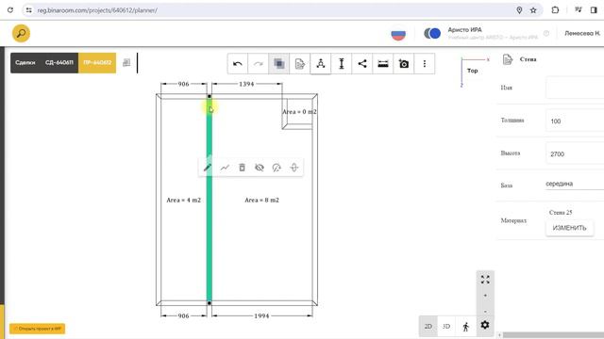The height and width of the screenshot is (339, 604).
Task: Click the yellow search logo button
Action: 21,34
